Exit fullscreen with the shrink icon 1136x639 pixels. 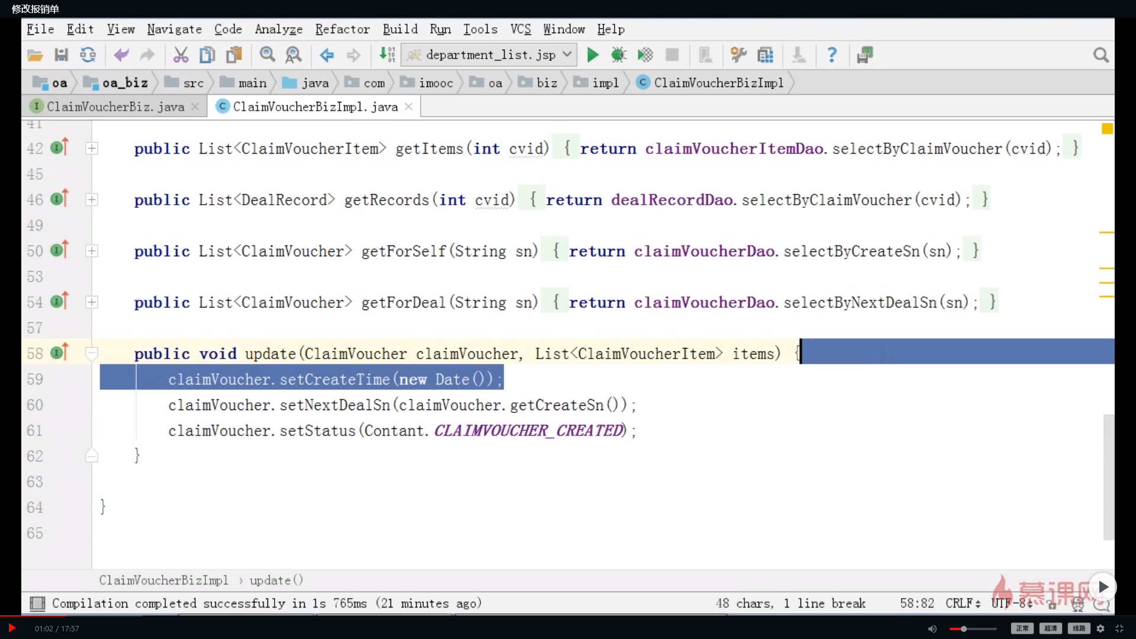tap(1119, 629)
